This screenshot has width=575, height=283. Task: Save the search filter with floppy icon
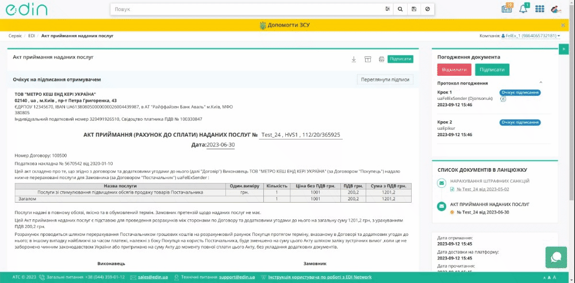pos(414,9)
